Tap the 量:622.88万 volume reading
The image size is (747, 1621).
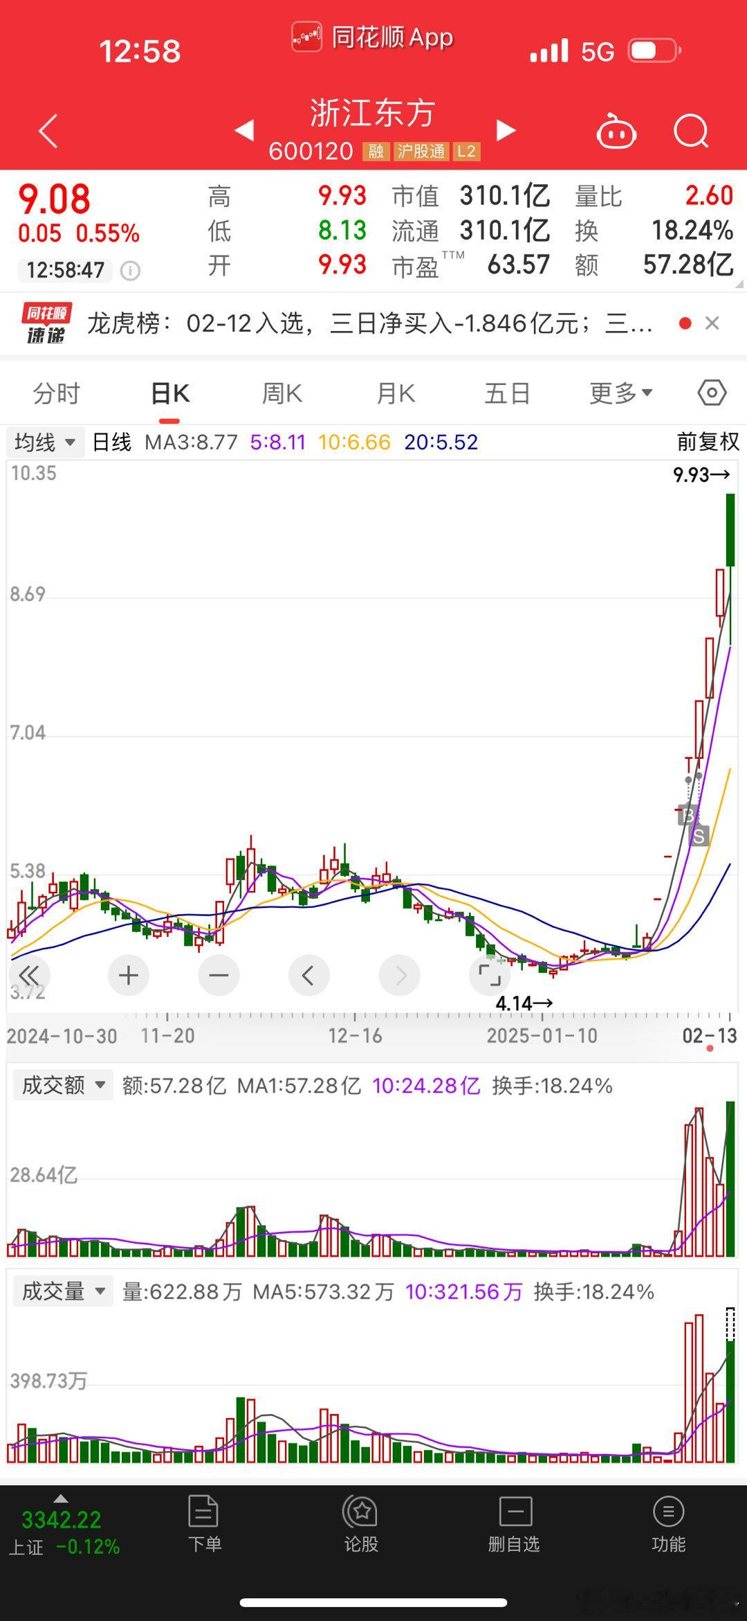[182, 1291]
